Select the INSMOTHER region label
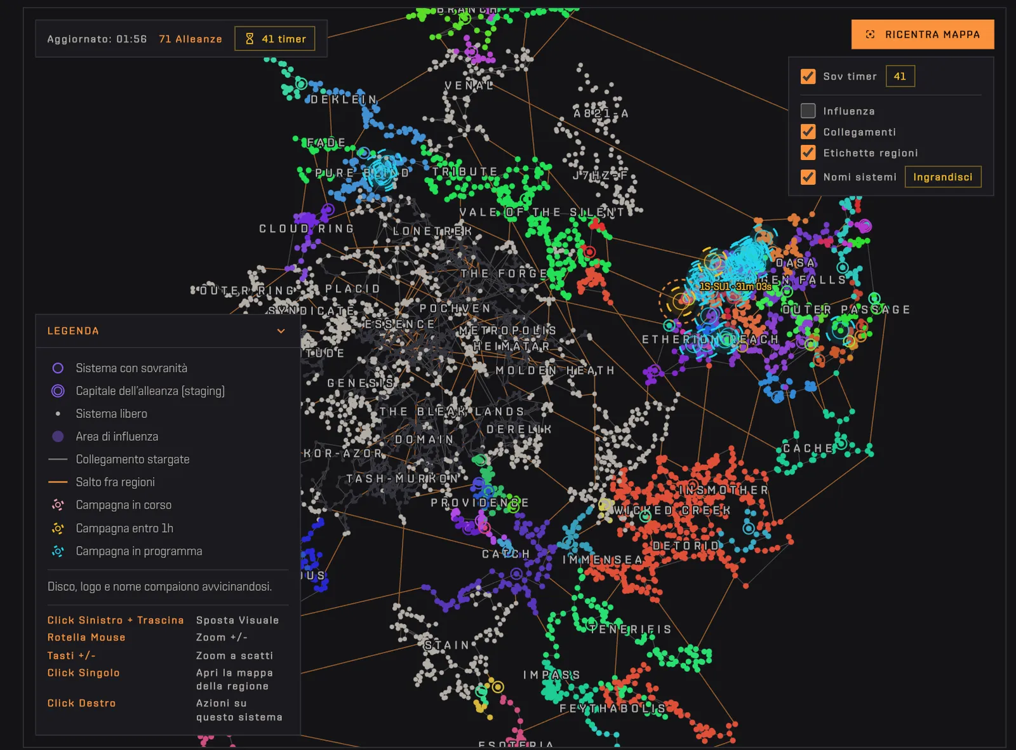 724,490
